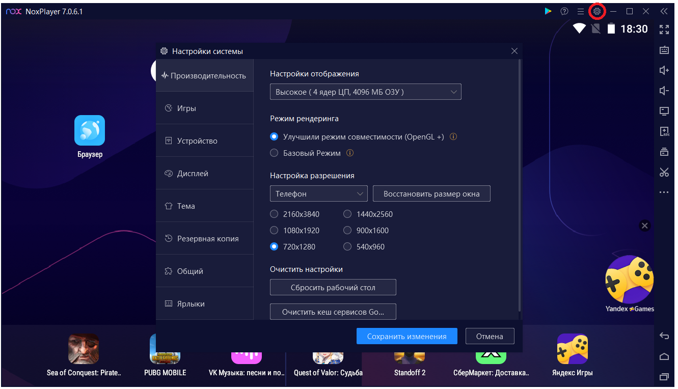Close the Настройки системы dialog
This screenshot has height=389, width=678.
point(514,51)
